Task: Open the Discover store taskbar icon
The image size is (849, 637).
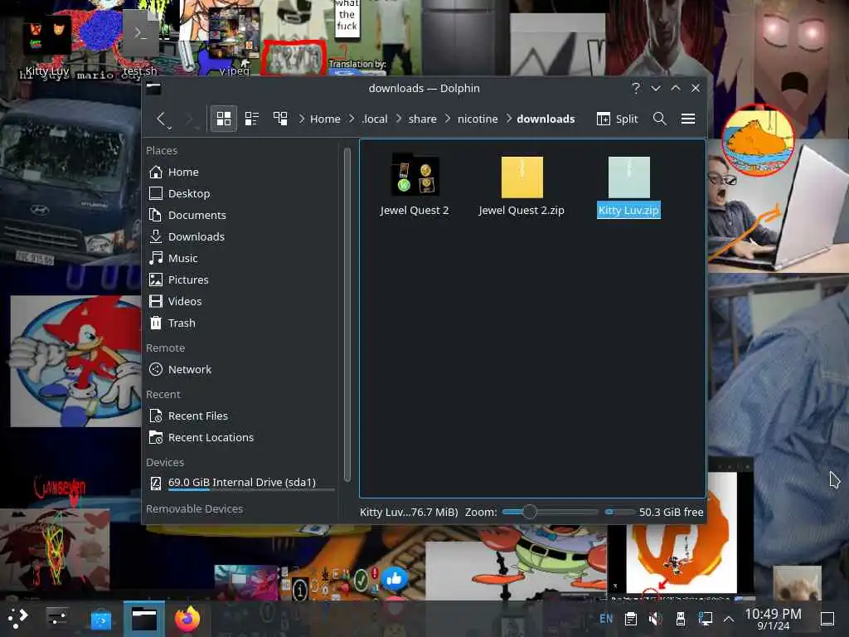Action: (100, 619)
